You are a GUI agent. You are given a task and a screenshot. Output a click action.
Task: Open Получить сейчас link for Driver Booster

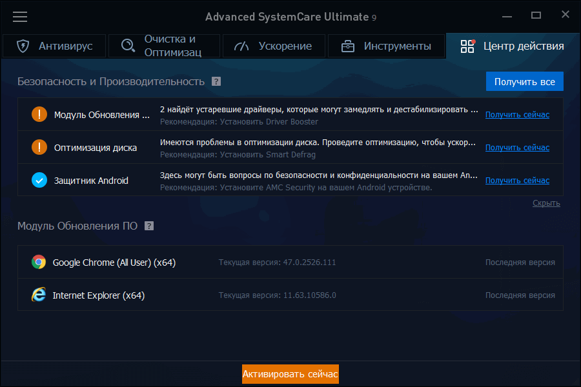[x=516, y=114]
